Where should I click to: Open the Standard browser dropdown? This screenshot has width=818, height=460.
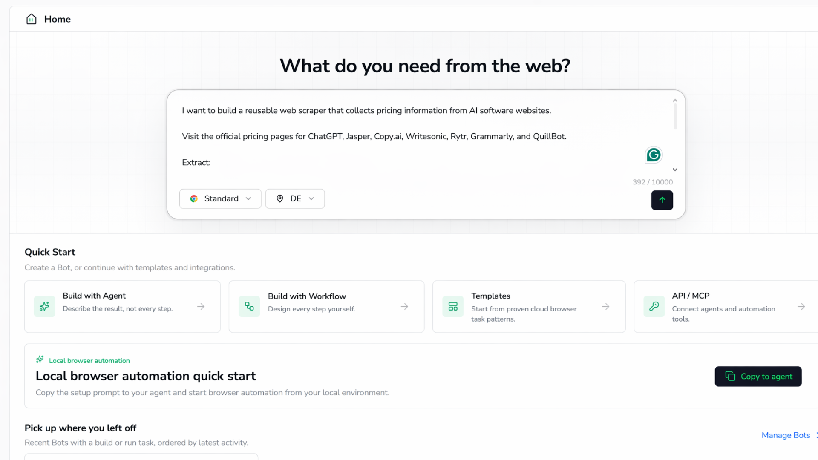pyautogui.click(x=220, y=199)
